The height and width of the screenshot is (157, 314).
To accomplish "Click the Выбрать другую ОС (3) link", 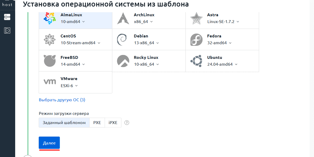I will 62,100.
